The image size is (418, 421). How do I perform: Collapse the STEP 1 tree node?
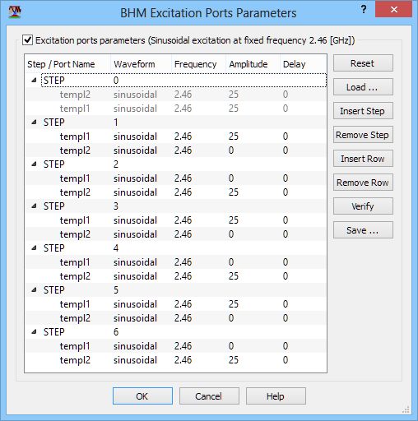[34, 122]
